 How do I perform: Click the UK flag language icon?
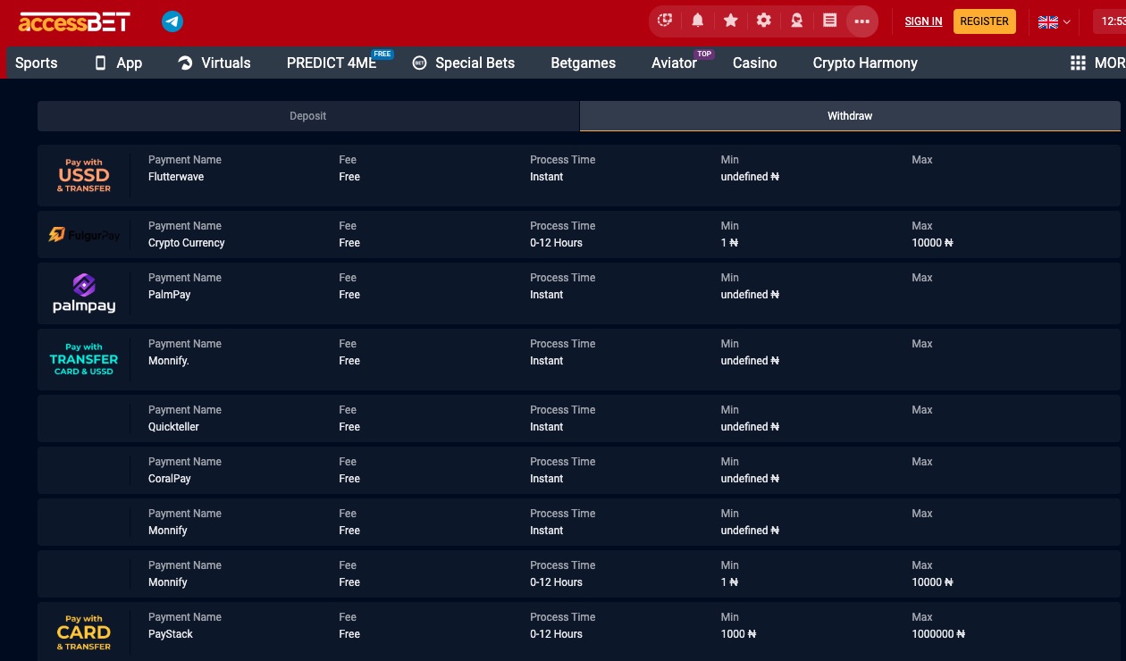[x=1047, y=21]
